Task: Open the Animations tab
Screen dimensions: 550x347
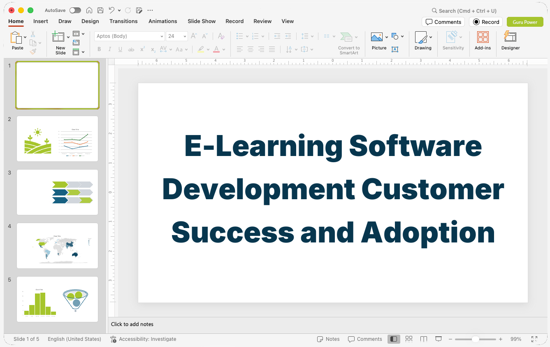Action: (x=163, y=21)
